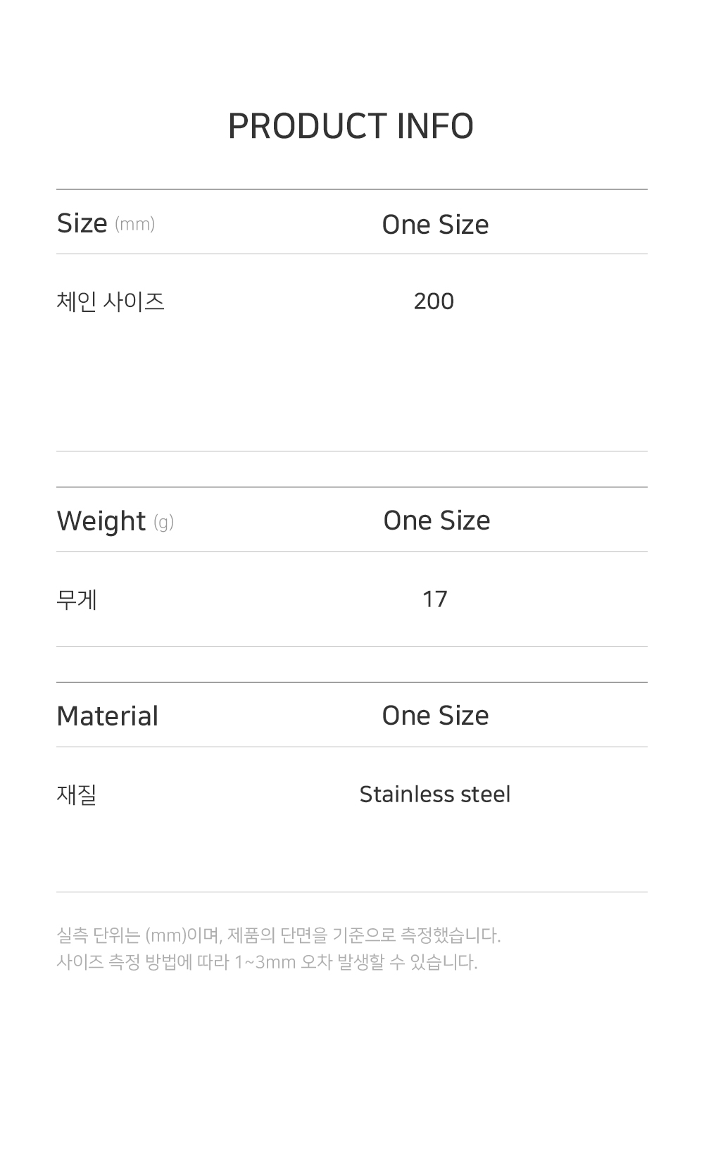
Task: Click the 무게 row label
Action: 77,599
